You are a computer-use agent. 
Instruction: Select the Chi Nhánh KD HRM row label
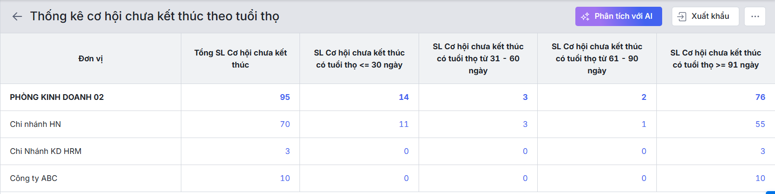coord(46,152)
